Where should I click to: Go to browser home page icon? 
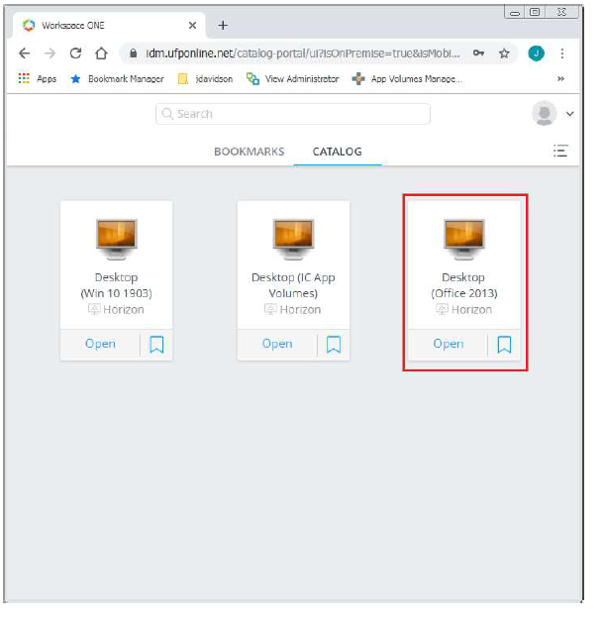click(101, 53)
